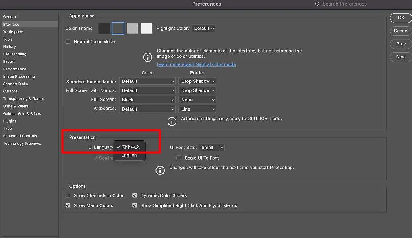Enable Show Channels in Color
This screenshot has width=412, height=238.
tap(68, 195)
